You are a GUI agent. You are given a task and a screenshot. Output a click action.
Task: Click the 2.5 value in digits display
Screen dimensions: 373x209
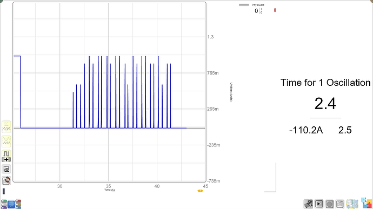pyautogui.click(x=345, y=130)
